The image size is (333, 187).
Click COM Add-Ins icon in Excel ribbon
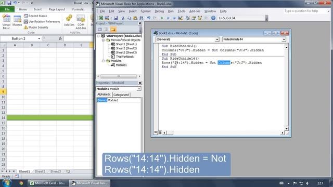81,22
